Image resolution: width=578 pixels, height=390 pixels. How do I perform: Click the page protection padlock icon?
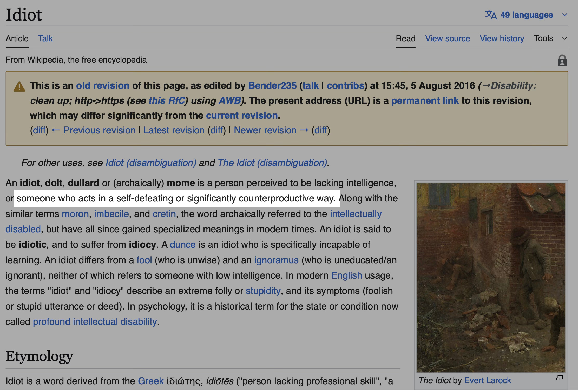(562, 61)
